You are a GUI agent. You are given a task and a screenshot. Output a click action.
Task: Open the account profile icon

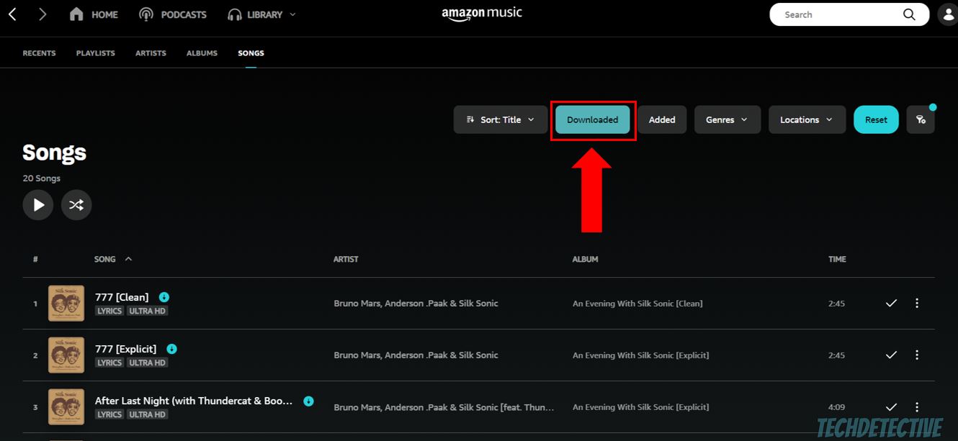click(948, 14)
